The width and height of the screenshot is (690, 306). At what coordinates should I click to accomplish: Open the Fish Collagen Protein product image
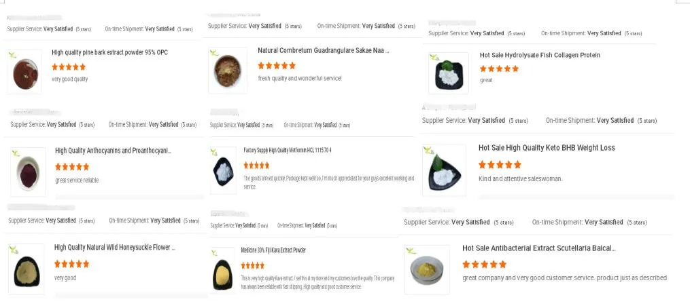coord(448,73)
